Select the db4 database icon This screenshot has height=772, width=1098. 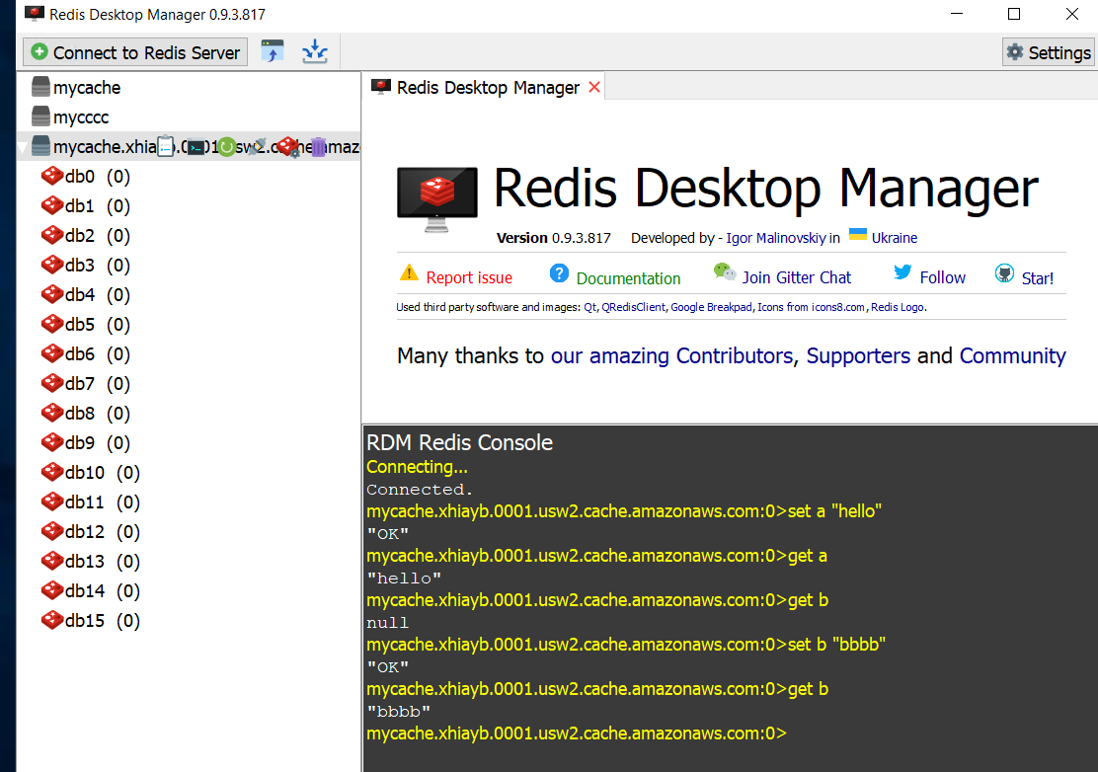click(51, 294)
